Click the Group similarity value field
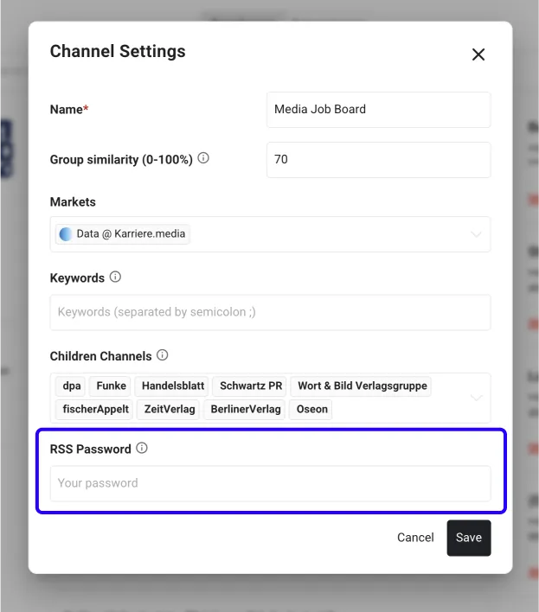Image resolution: width=539 pixels, height=612 pixels. 378,160
